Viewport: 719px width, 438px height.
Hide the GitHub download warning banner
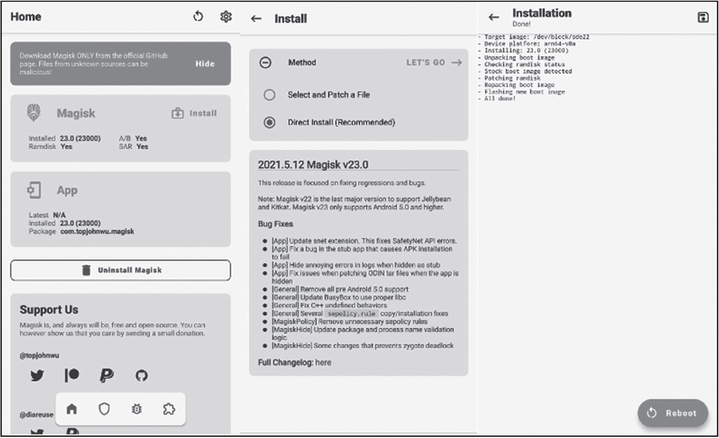tap(205, 64)
